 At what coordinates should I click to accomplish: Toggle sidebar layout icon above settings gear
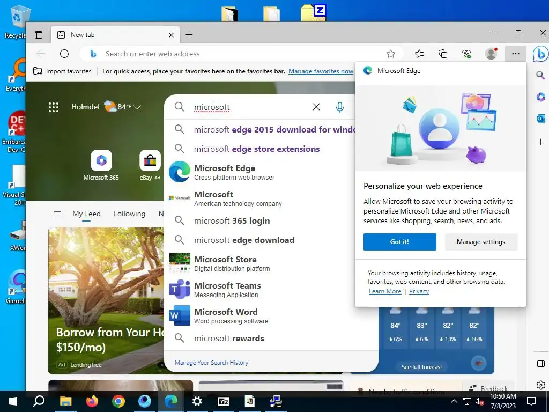(x=540, y=364)
